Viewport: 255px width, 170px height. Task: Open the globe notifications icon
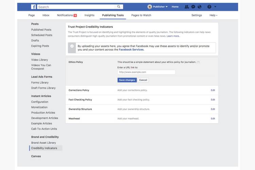200,7
